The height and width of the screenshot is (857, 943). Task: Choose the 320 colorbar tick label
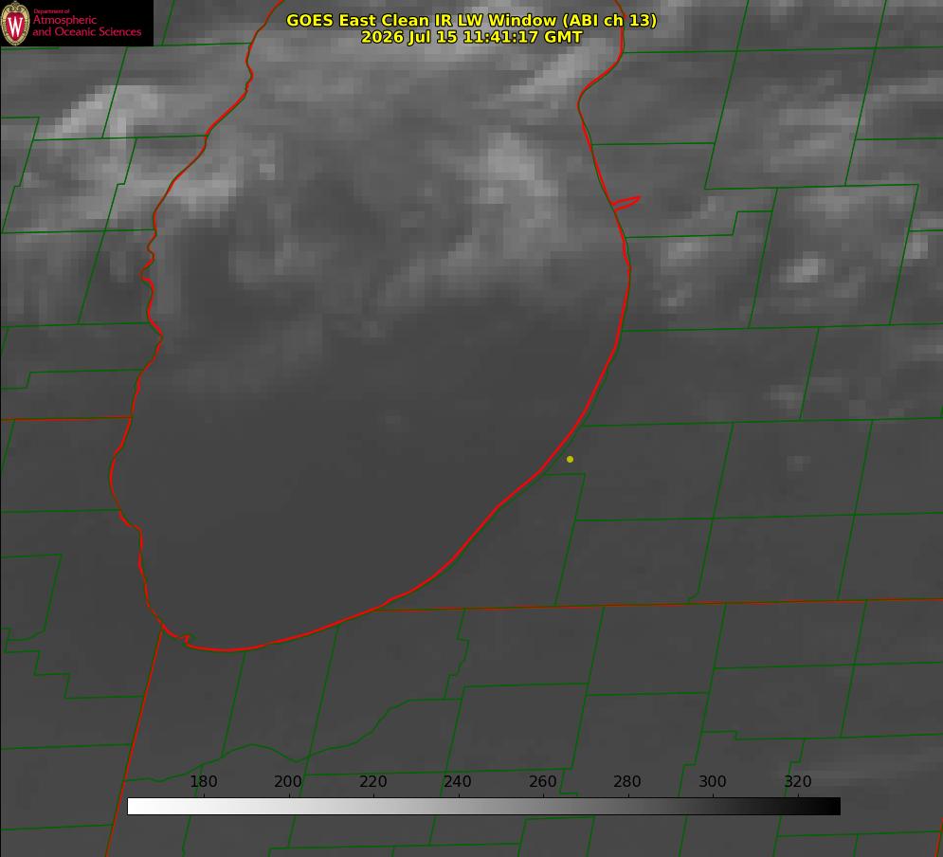coord(797,781)
